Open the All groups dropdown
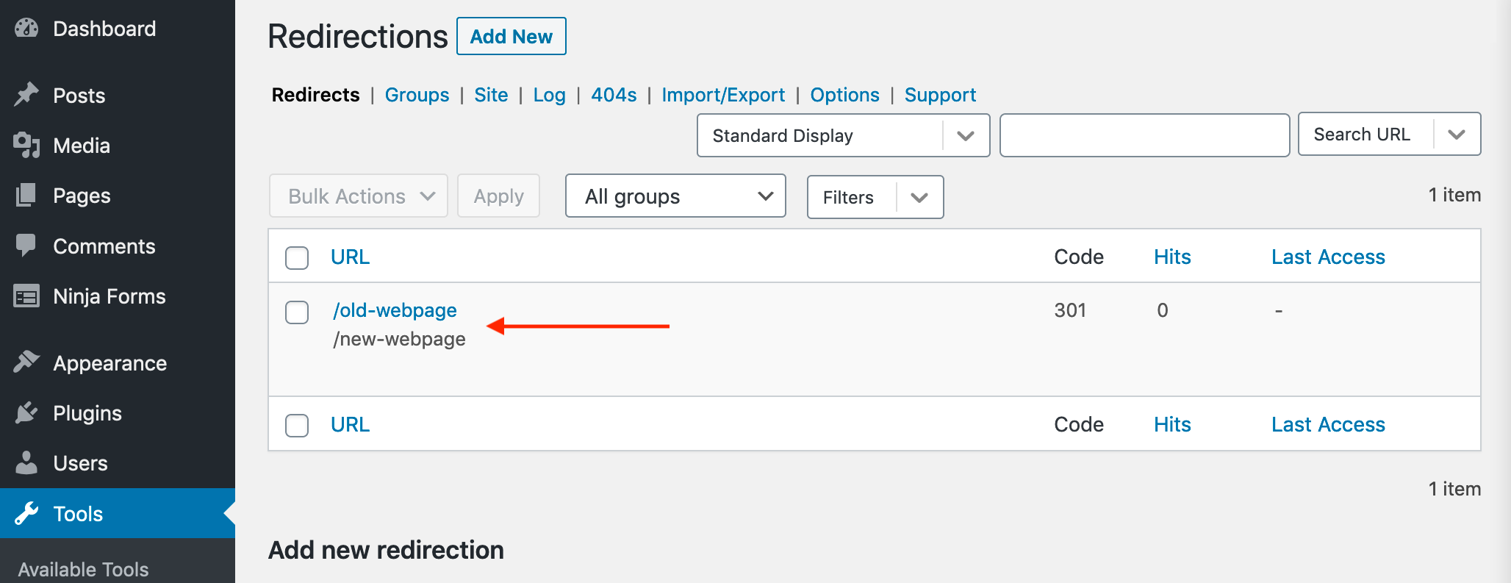This screenshot has height=583, width=1511. tap(675, 196)
